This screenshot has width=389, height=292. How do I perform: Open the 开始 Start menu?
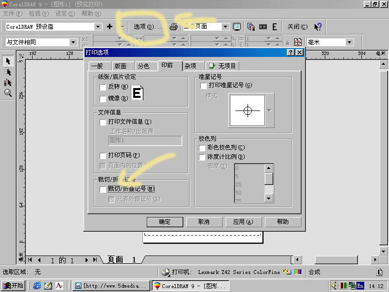(x=14, y=286)
